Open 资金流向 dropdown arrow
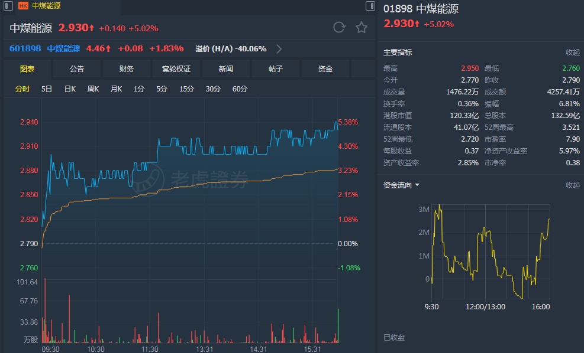 click(x=417, y=185)
